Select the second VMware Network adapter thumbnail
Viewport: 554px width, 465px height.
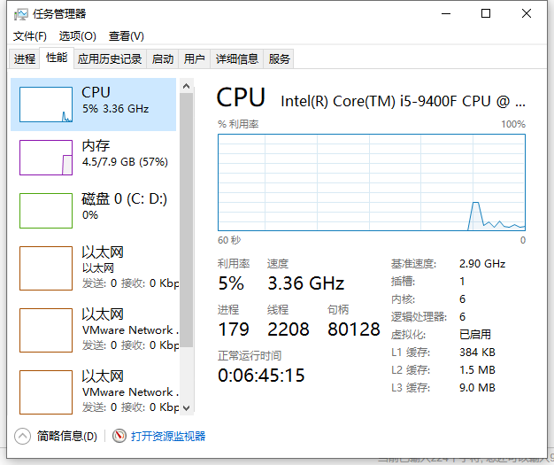[x=46, y=392]
